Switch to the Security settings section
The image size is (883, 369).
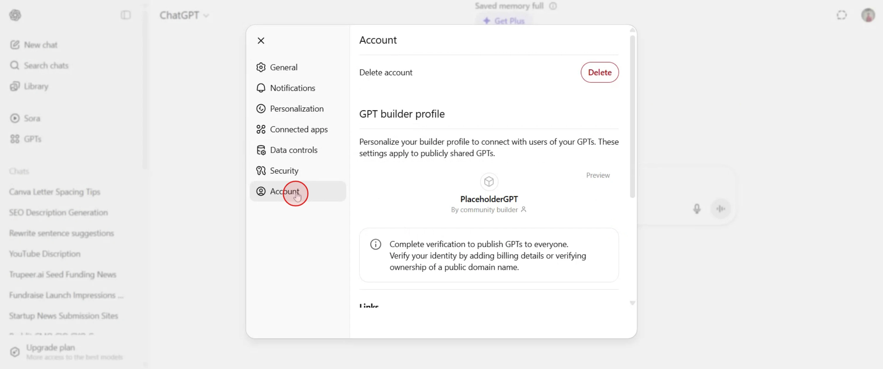(284, 171)
